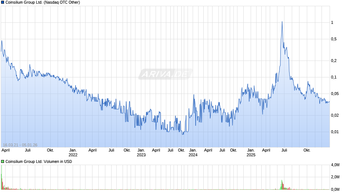Click the tall volume spike at chart start

pyautogui.click(x=1, y=177)
